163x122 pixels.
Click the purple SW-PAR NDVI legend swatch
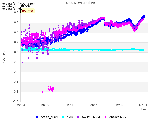[x=78, y=117]
